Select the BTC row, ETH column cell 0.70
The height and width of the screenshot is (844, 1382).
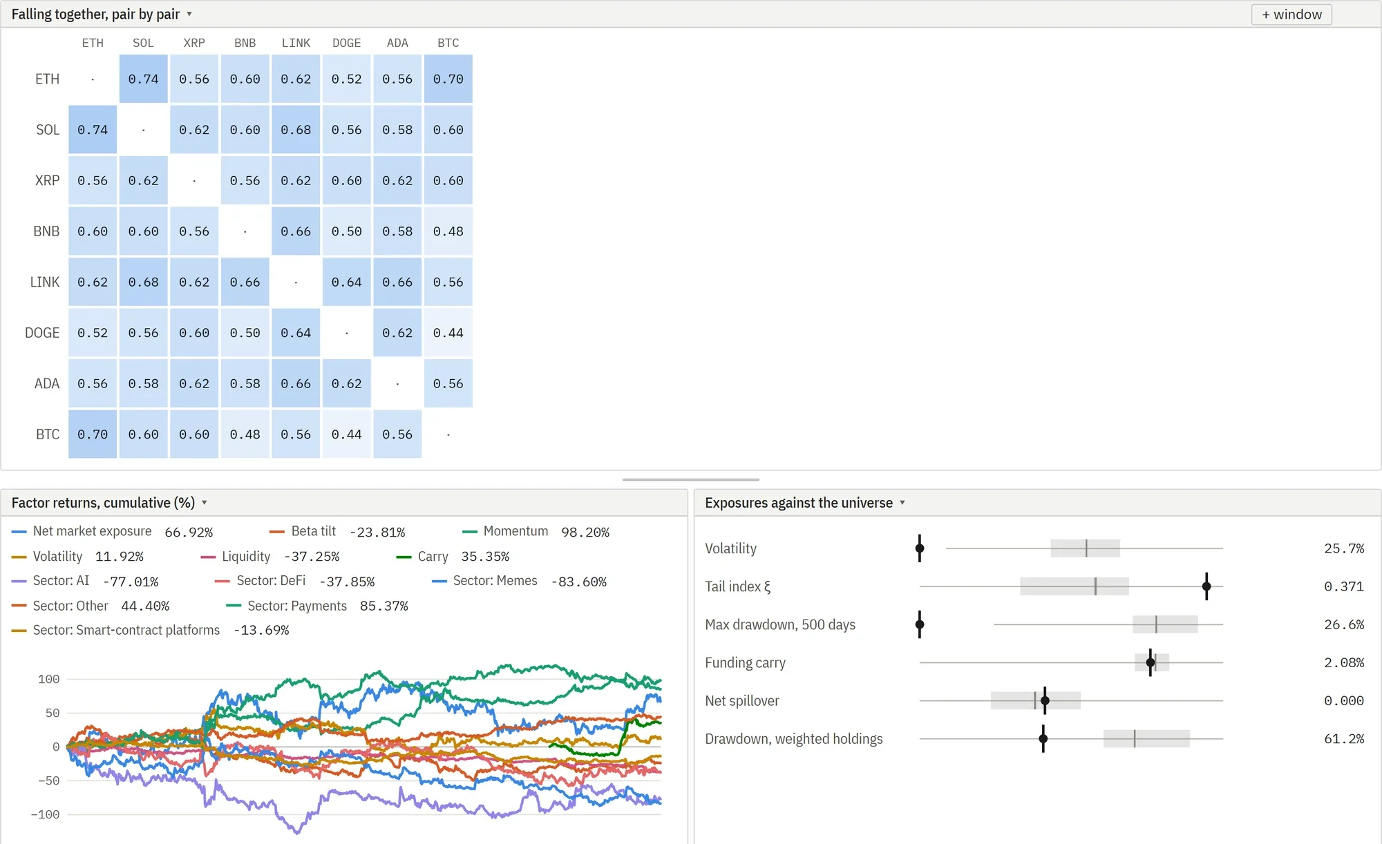click(93, 434)
